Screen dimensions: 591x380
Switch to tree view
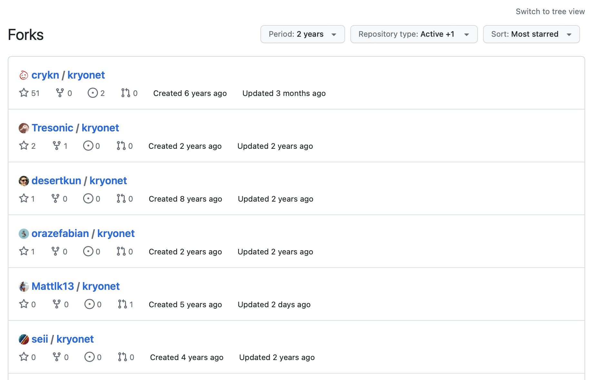(550, 11)
